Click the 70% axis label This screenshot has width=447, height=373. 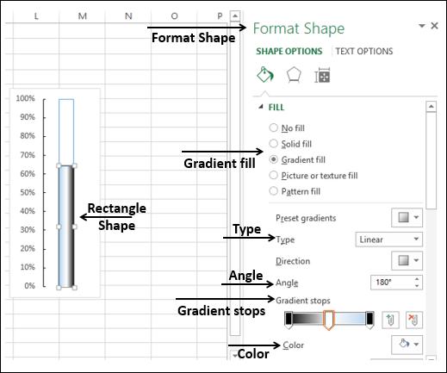click(28, 155)
